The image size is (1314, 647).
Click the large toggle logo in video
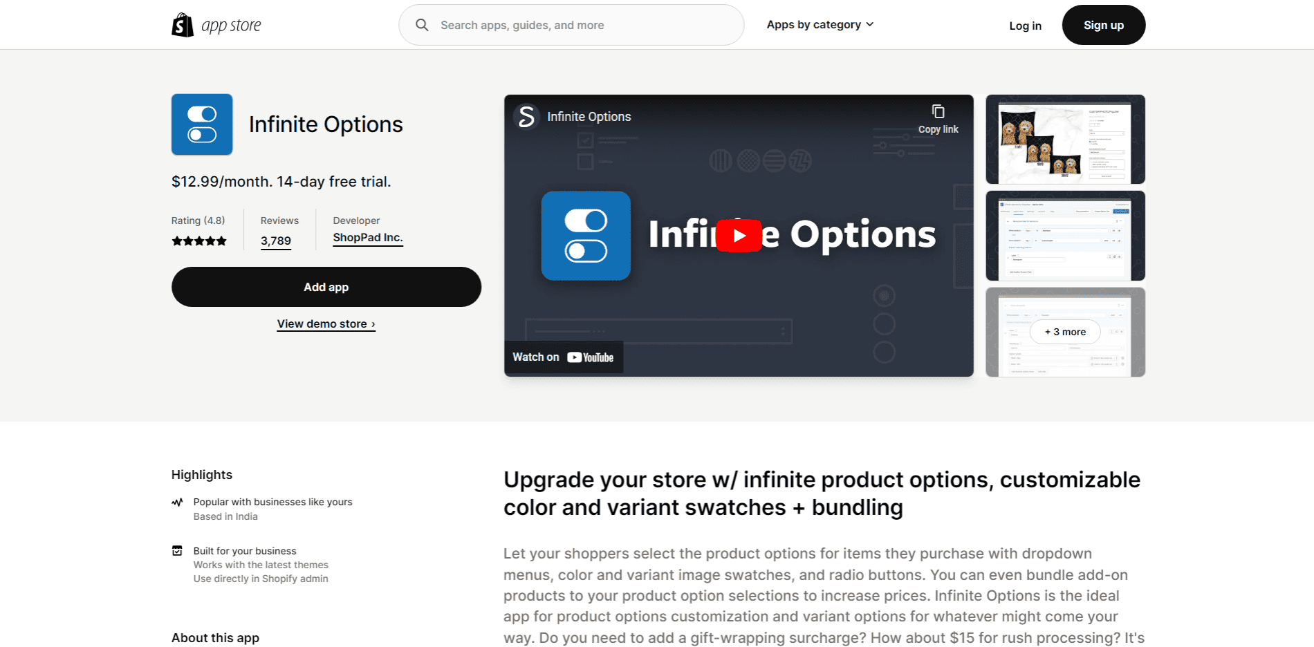pos(586,236)
